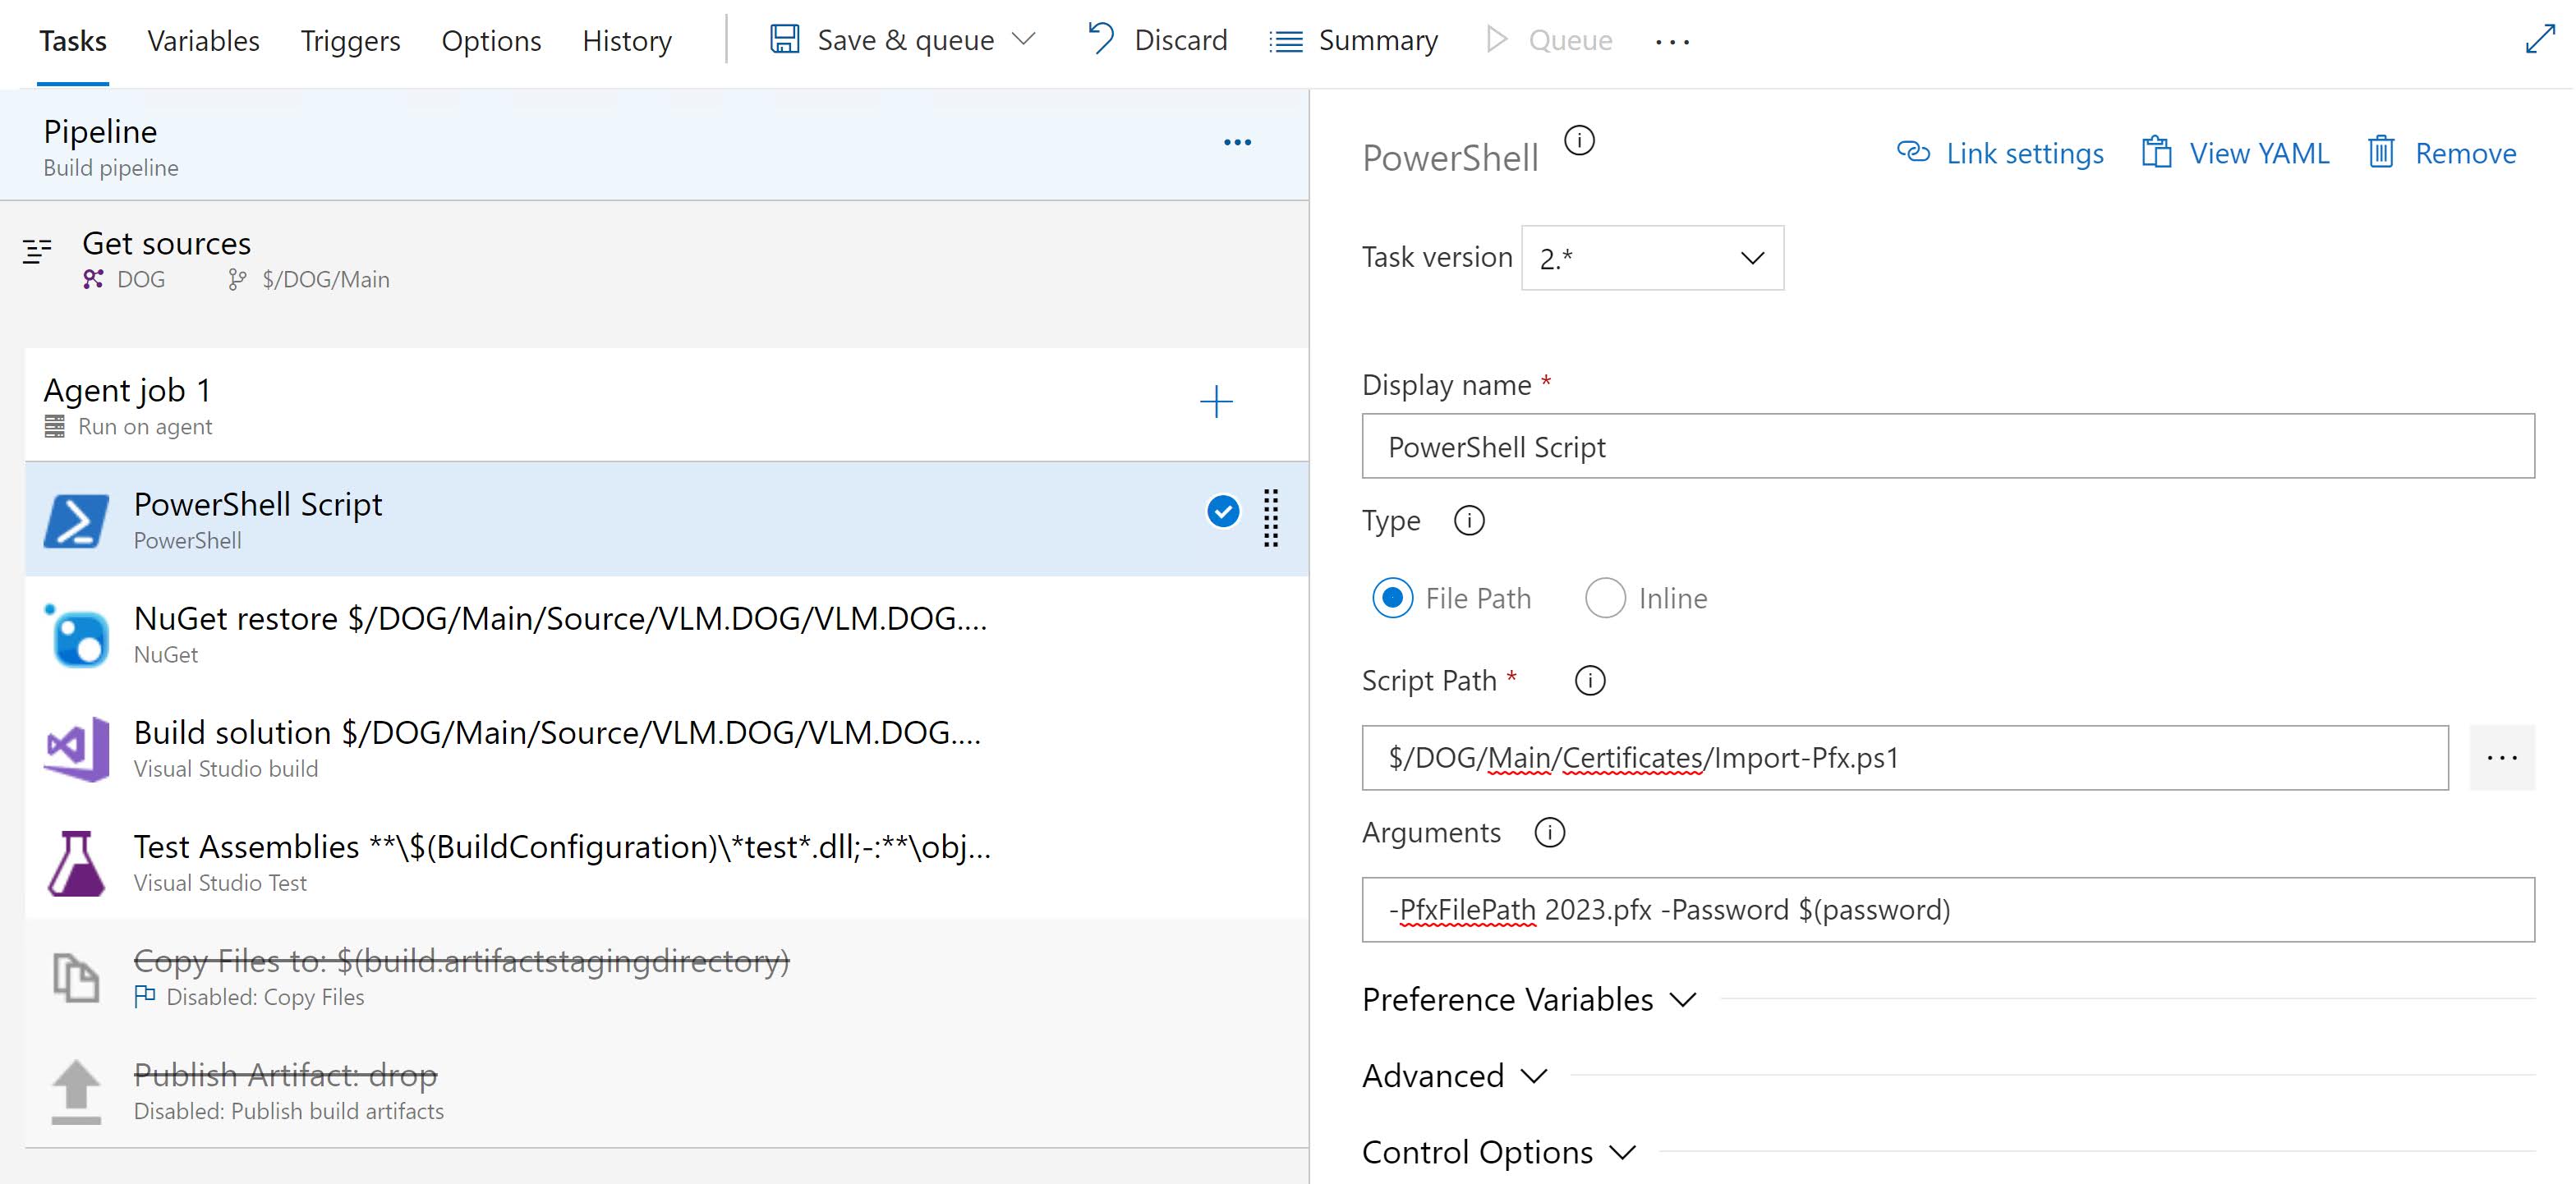The width and height of the screenshot is (2576, 1184).
Task: Click the info icon next to PowerShell title
Action: tap(1579, 140)
